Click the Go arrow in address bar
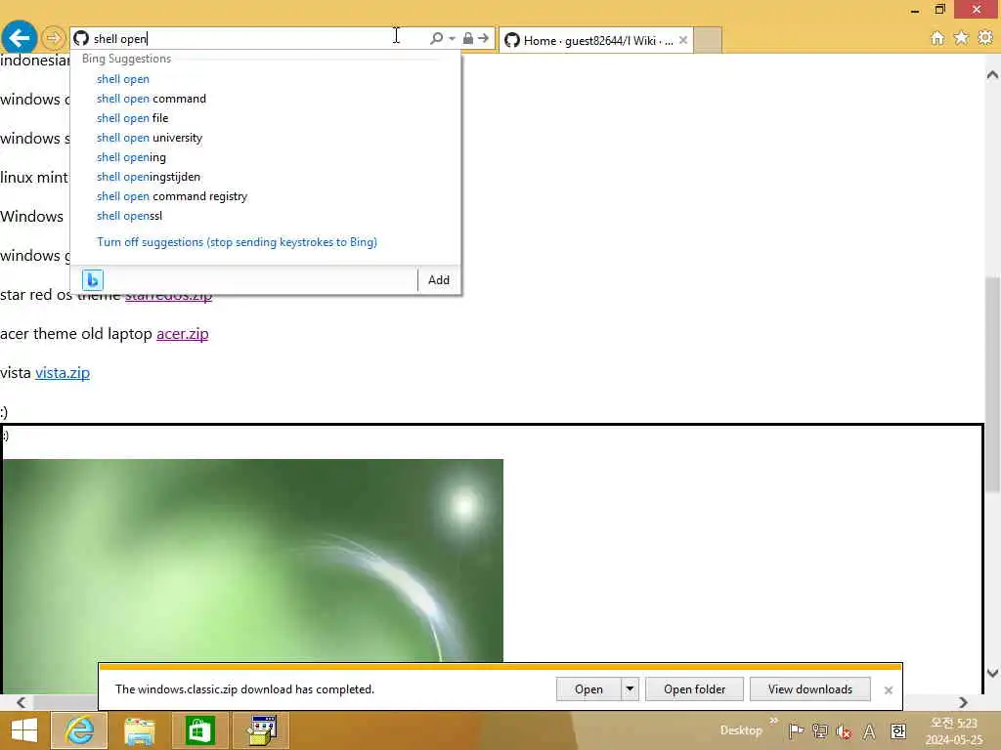Viewport: 1001px width, 750px height. [x=483, y=38]
